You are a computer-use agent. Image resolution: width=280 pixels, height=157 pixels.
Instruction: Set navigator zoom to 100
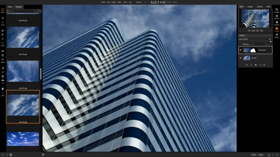tap(253, 31)
